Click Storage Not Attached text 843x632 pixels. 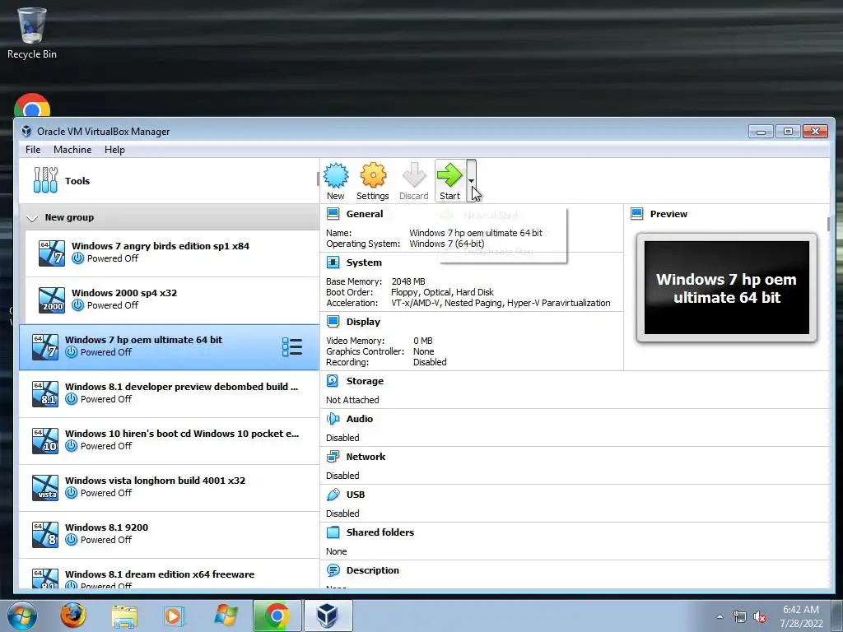[352, 400]
